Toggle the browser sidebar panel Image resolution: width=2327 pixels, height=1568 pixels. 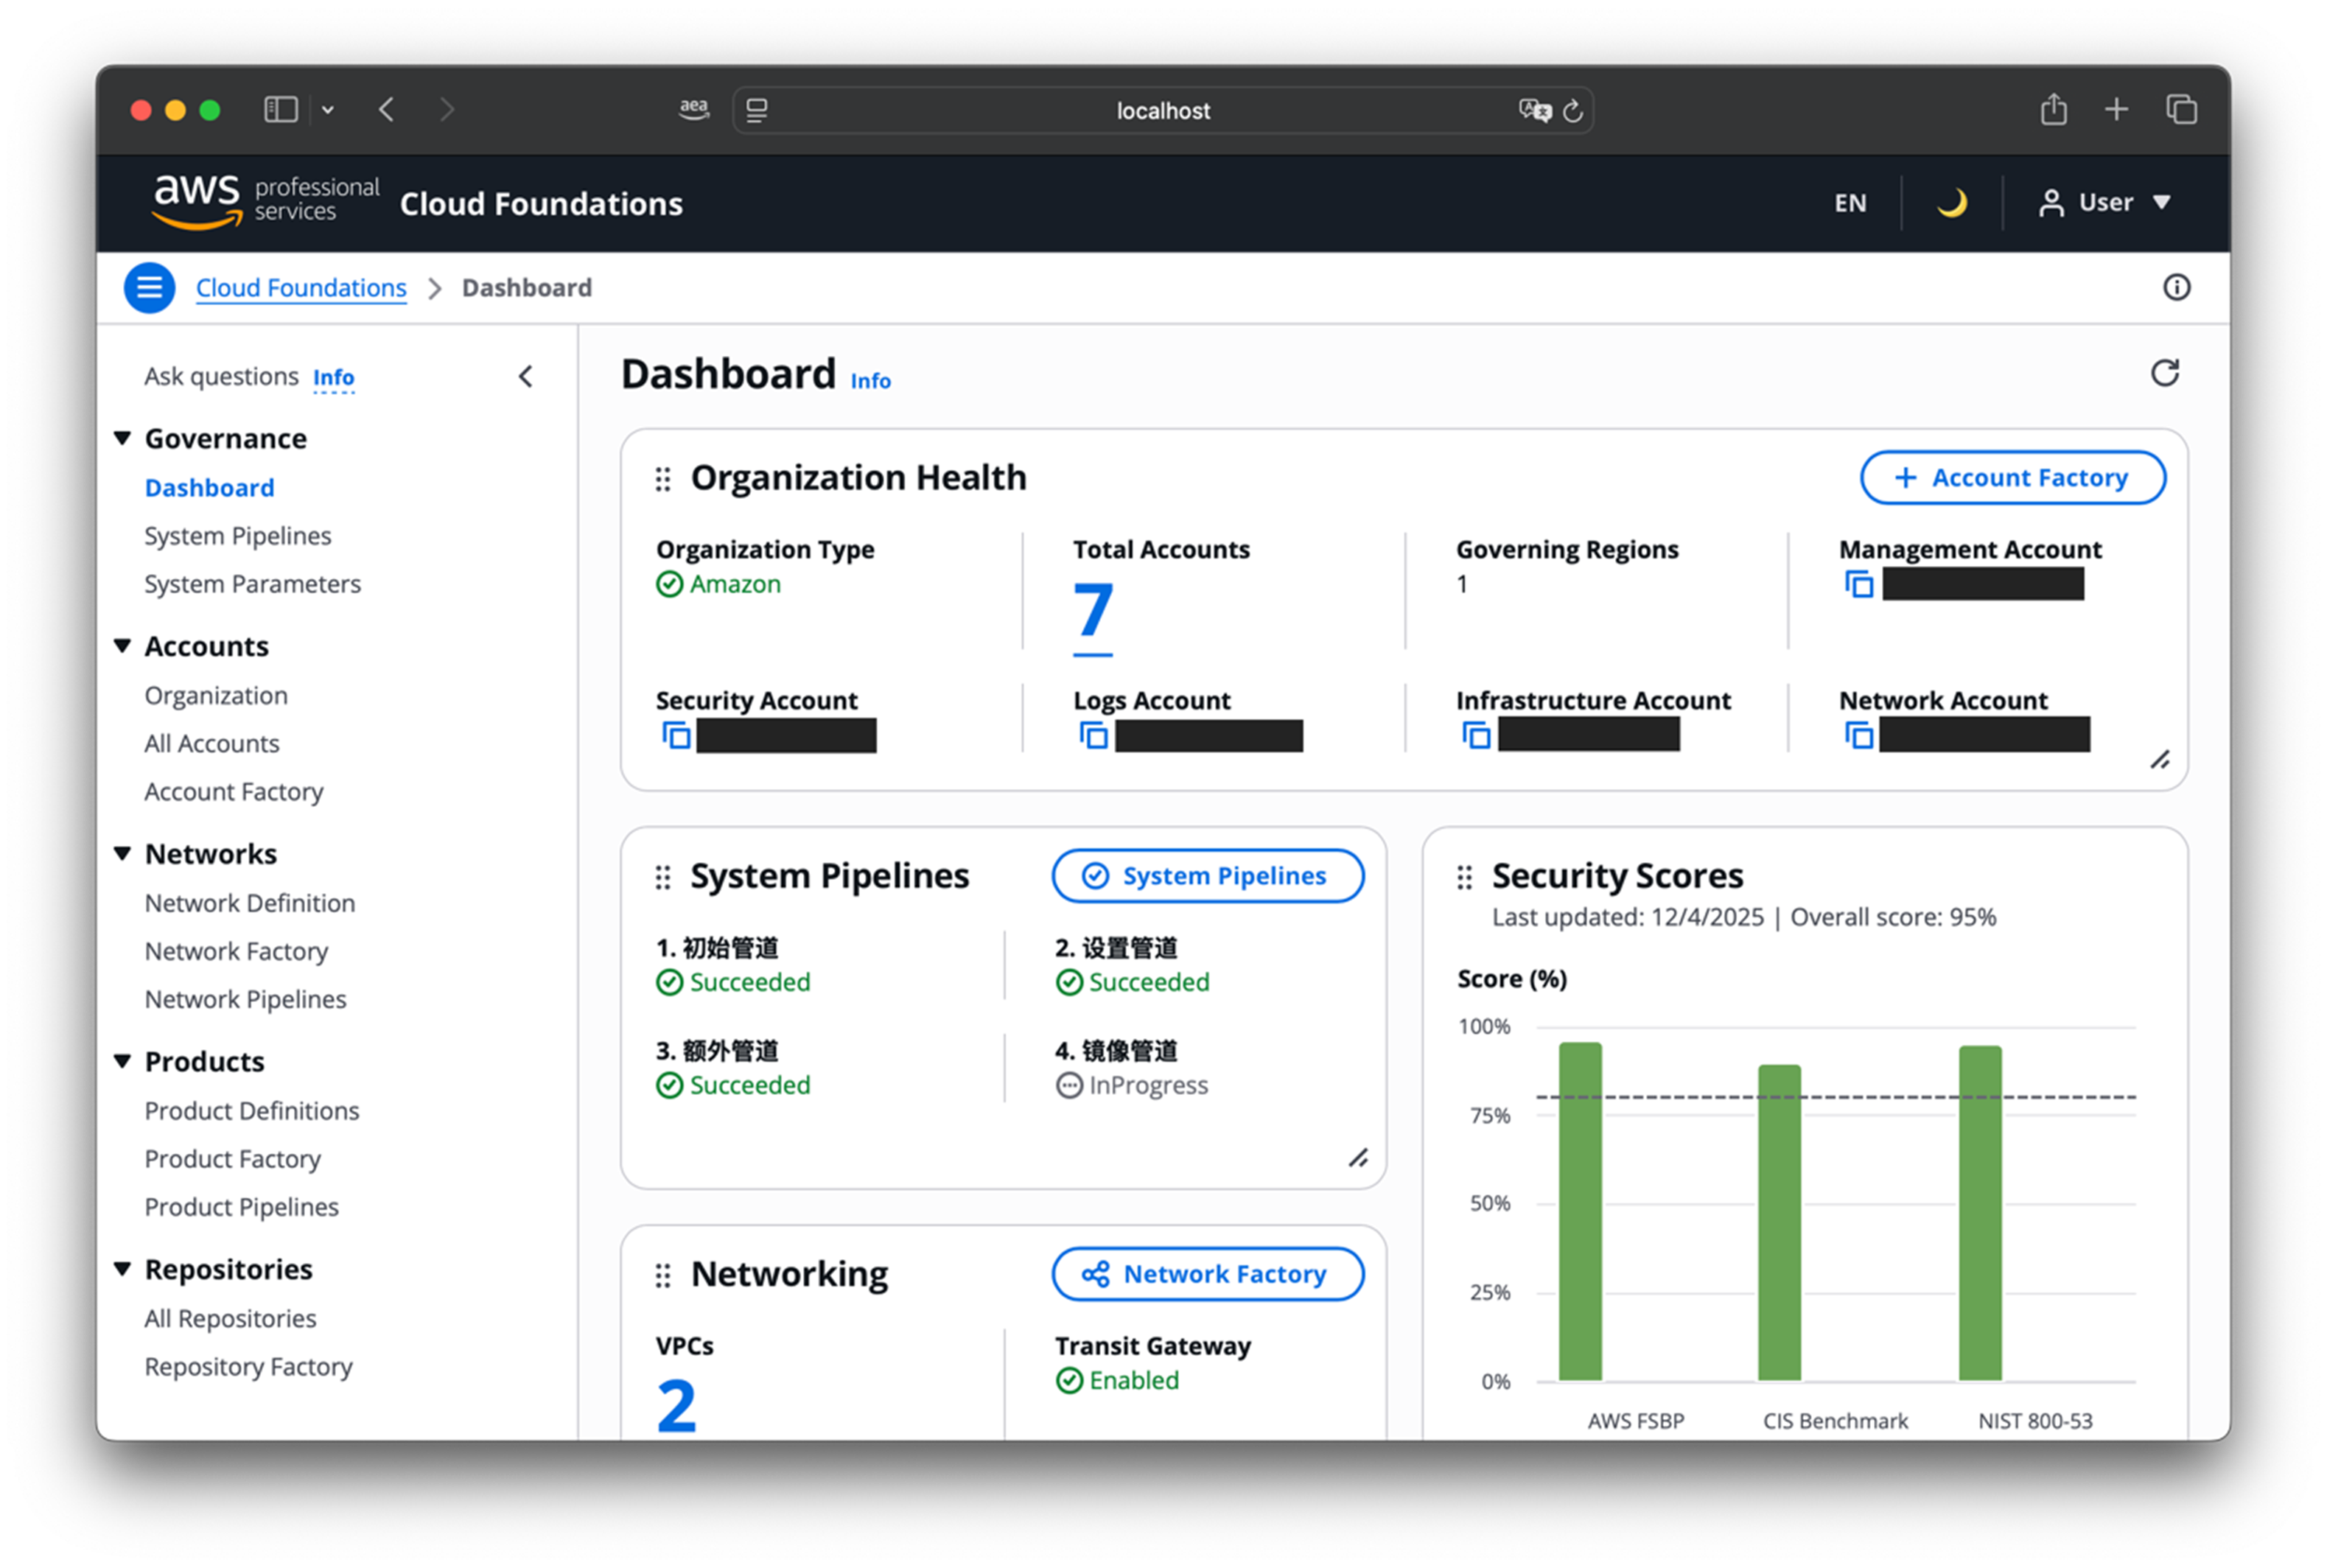280,110
